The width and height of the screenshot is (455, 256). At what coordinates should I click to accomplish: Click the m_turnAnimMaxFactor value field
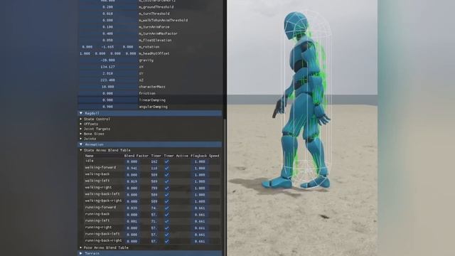(x=107, y=33)
